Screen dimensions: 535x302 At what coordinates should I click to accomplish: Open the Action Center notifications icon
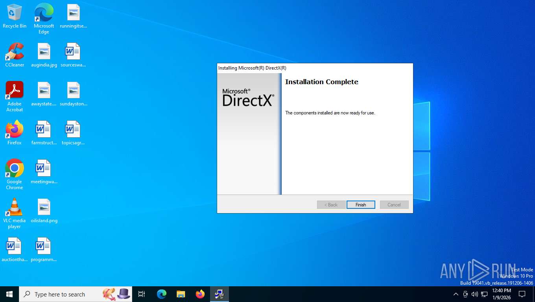[522, 294]
